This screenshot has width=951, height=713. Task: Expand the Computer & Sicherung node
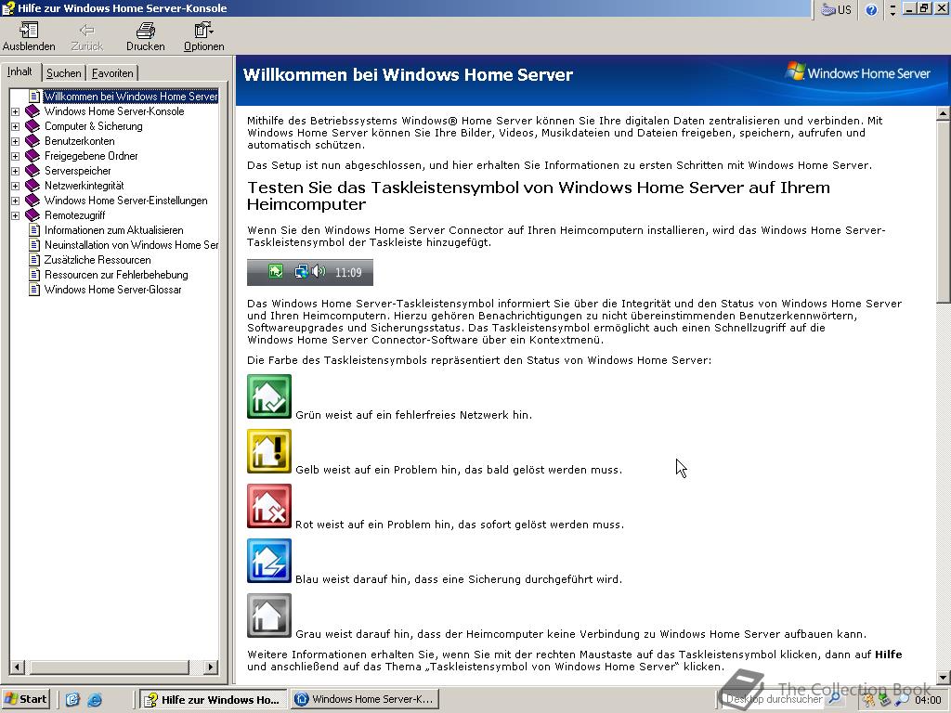click(x=16, y=126)
